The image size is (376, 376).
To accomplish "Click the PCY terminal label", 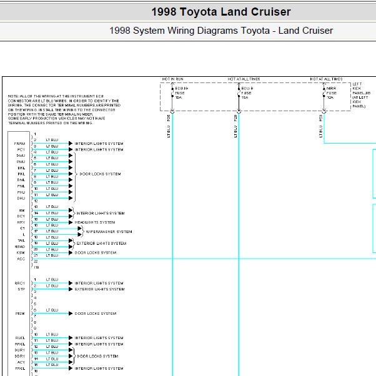I will (x=21, y=150).
